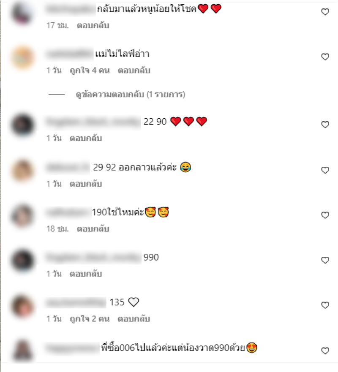Open profile picture of '135' commenter
This screenshot has width=338, height=372.
click(23, 306)
